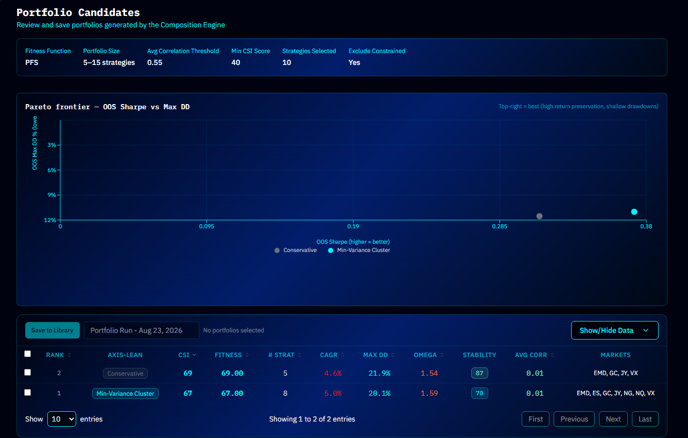Click the 'OOS Sharpe (higher = better)' axis label
Viewport: 688px width, 438px height.
click(353, 242)
